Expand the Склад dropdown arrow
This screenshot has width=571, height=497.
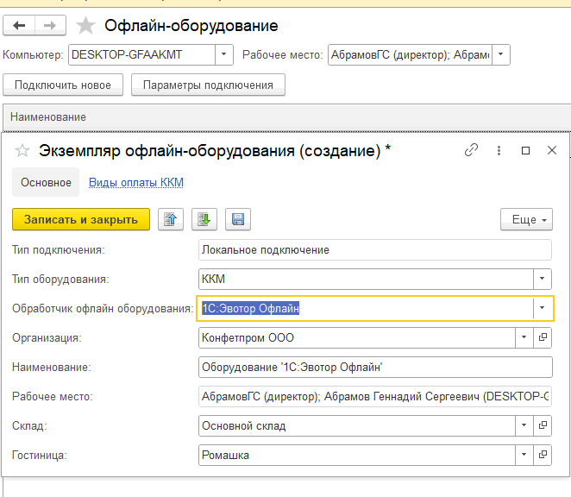tap(524, 425)
